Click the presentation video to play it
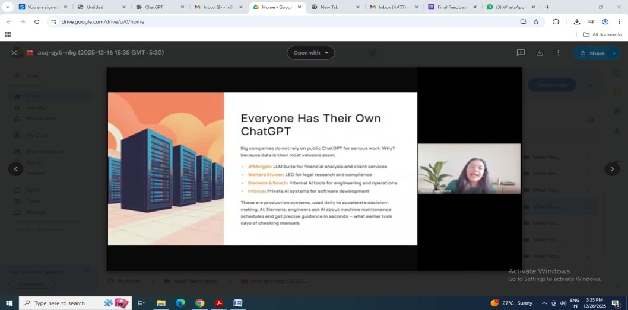The height and width of the screenshot is (310, 628). click(262, 169)
